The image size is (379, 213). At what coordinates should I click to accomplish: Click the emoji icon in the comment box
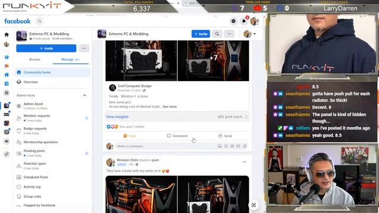click(226, 146)
